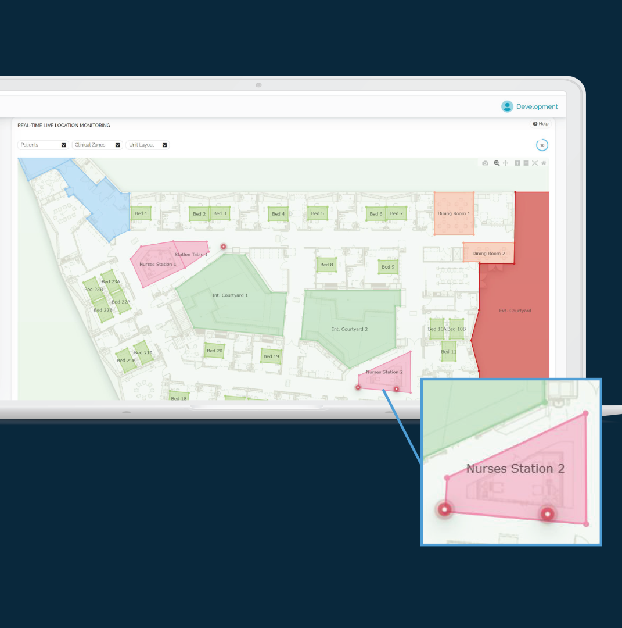The image size is (622, 628).
Task: Select the Int. Courtyard 1 zone
Action: [x=230, y=295]
